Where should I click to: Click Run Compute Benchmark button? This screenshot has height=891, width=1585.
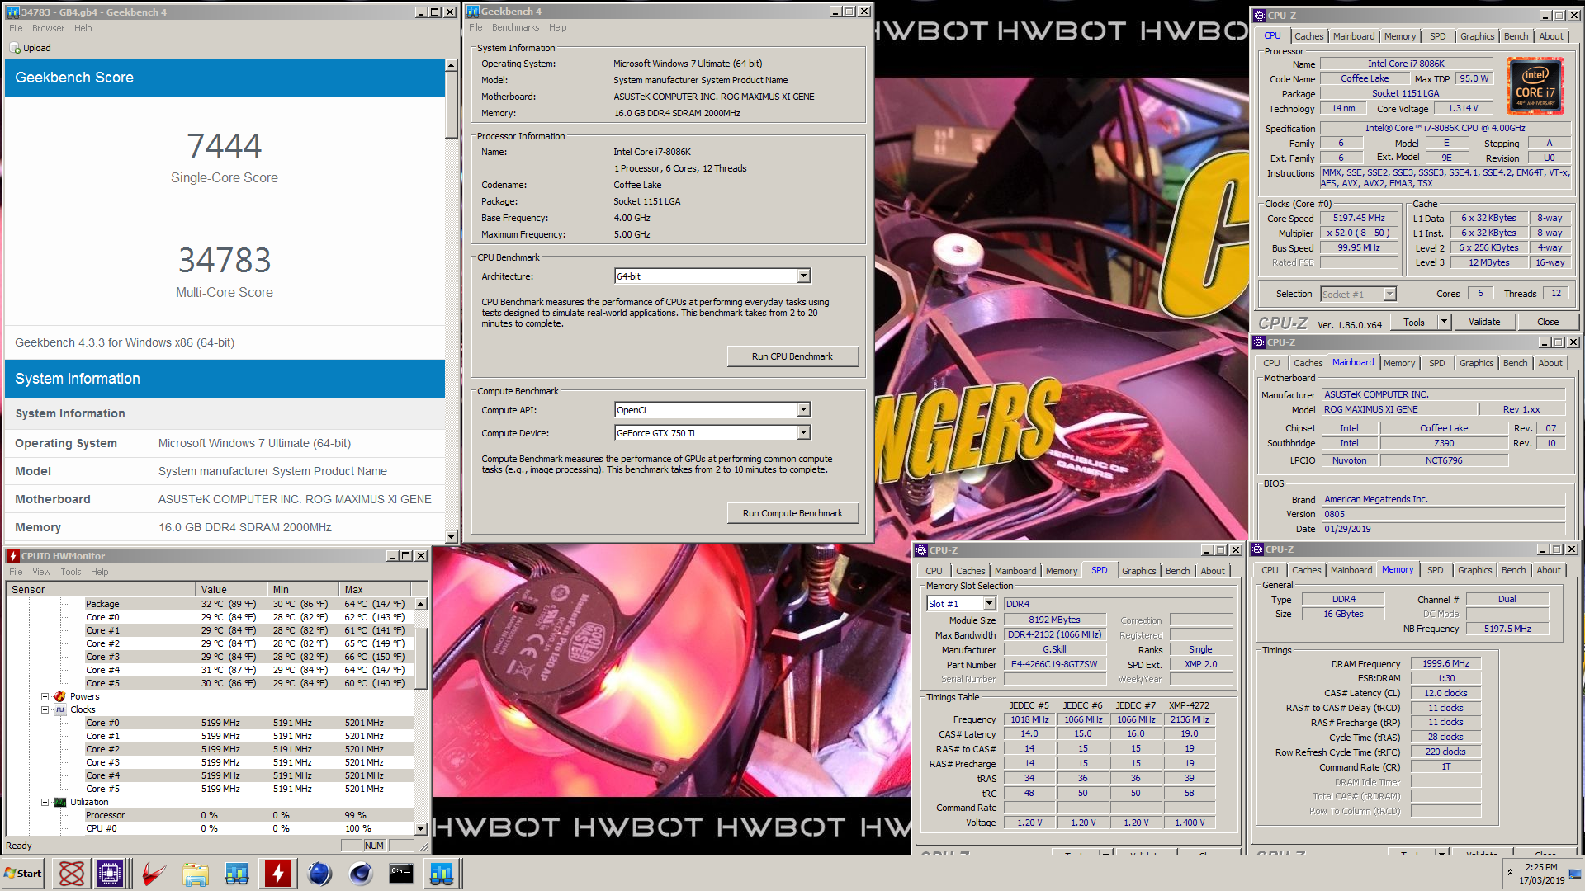(792, 513)
